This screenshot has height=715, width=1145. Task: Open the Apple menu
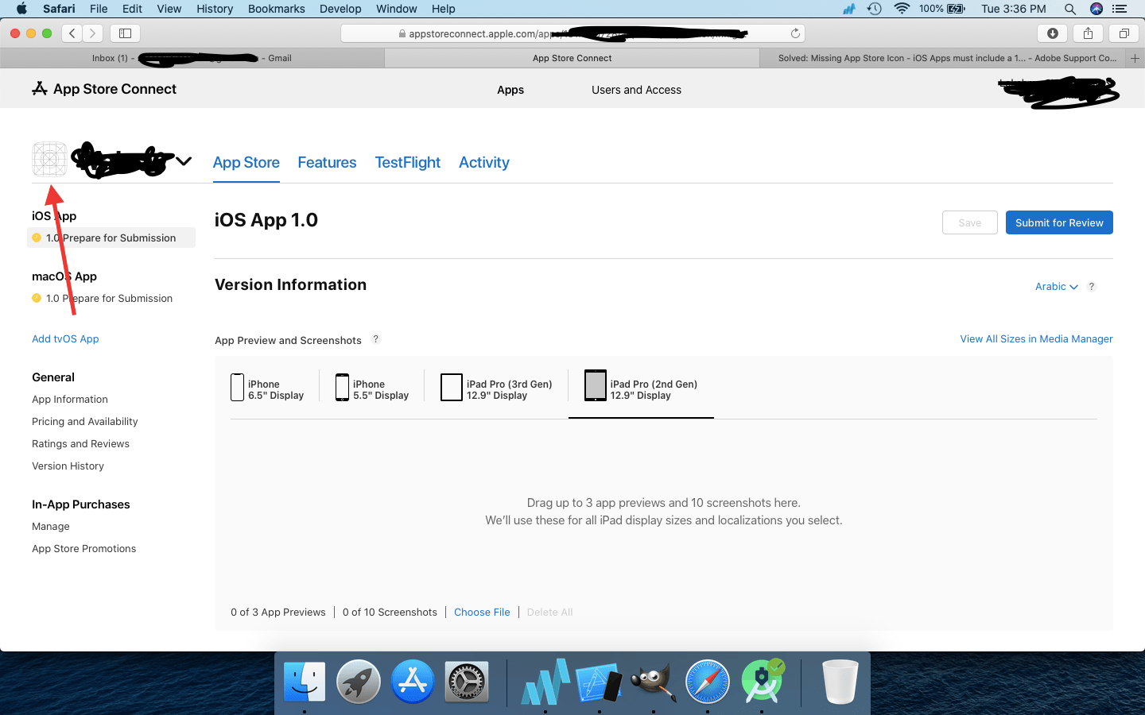tap(21, 9)
